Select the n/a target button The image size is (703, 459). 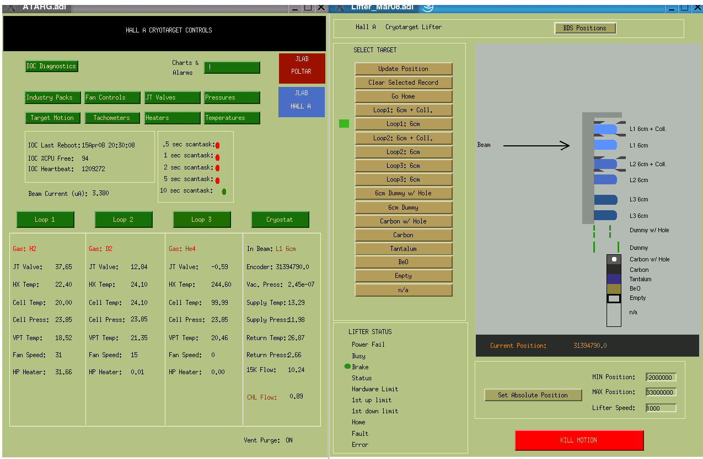click(x=404, y=290)
